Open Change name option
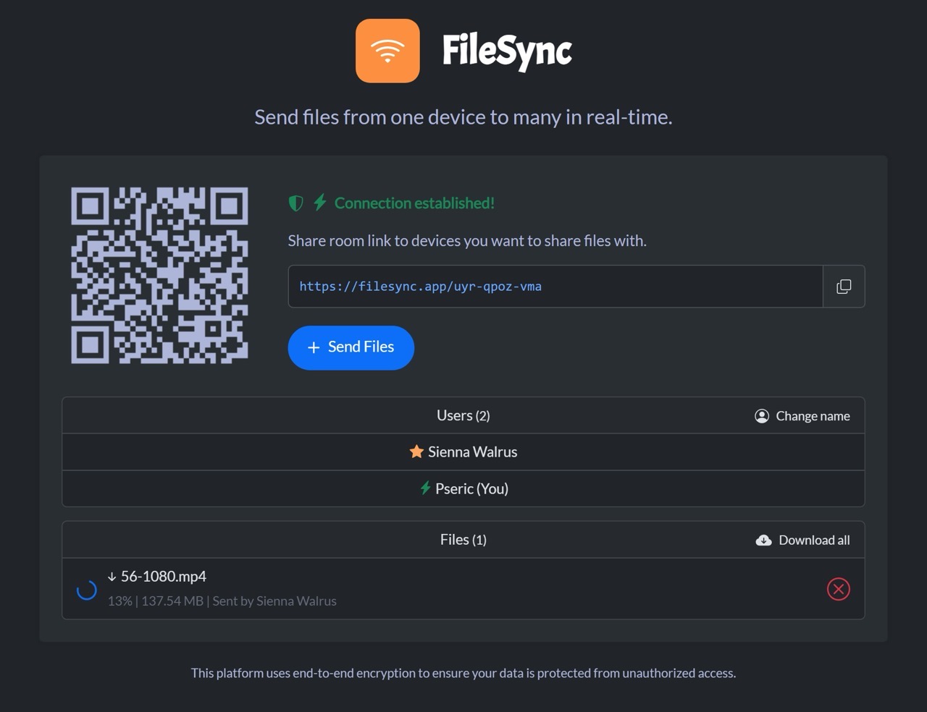 [802, 416]
